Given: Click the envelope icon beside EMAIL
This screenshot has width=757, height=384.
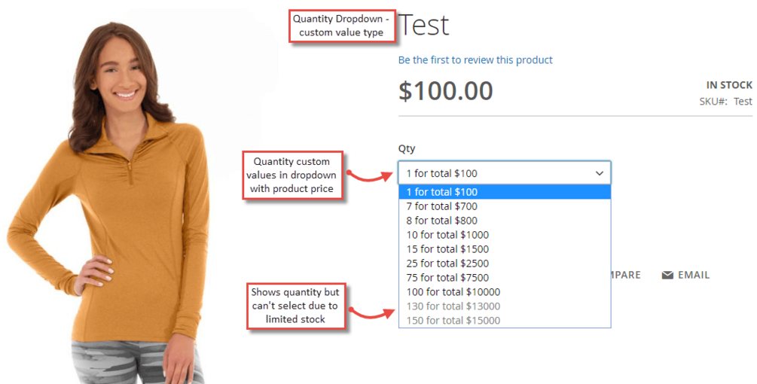Looking at the screenshot, I should coord(667,275).
